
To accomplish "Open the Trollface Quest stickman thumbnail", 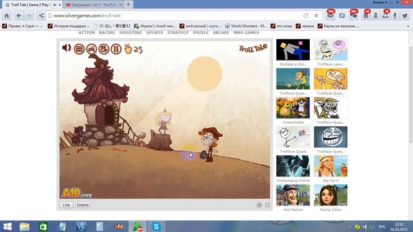I will coord(293,137).
